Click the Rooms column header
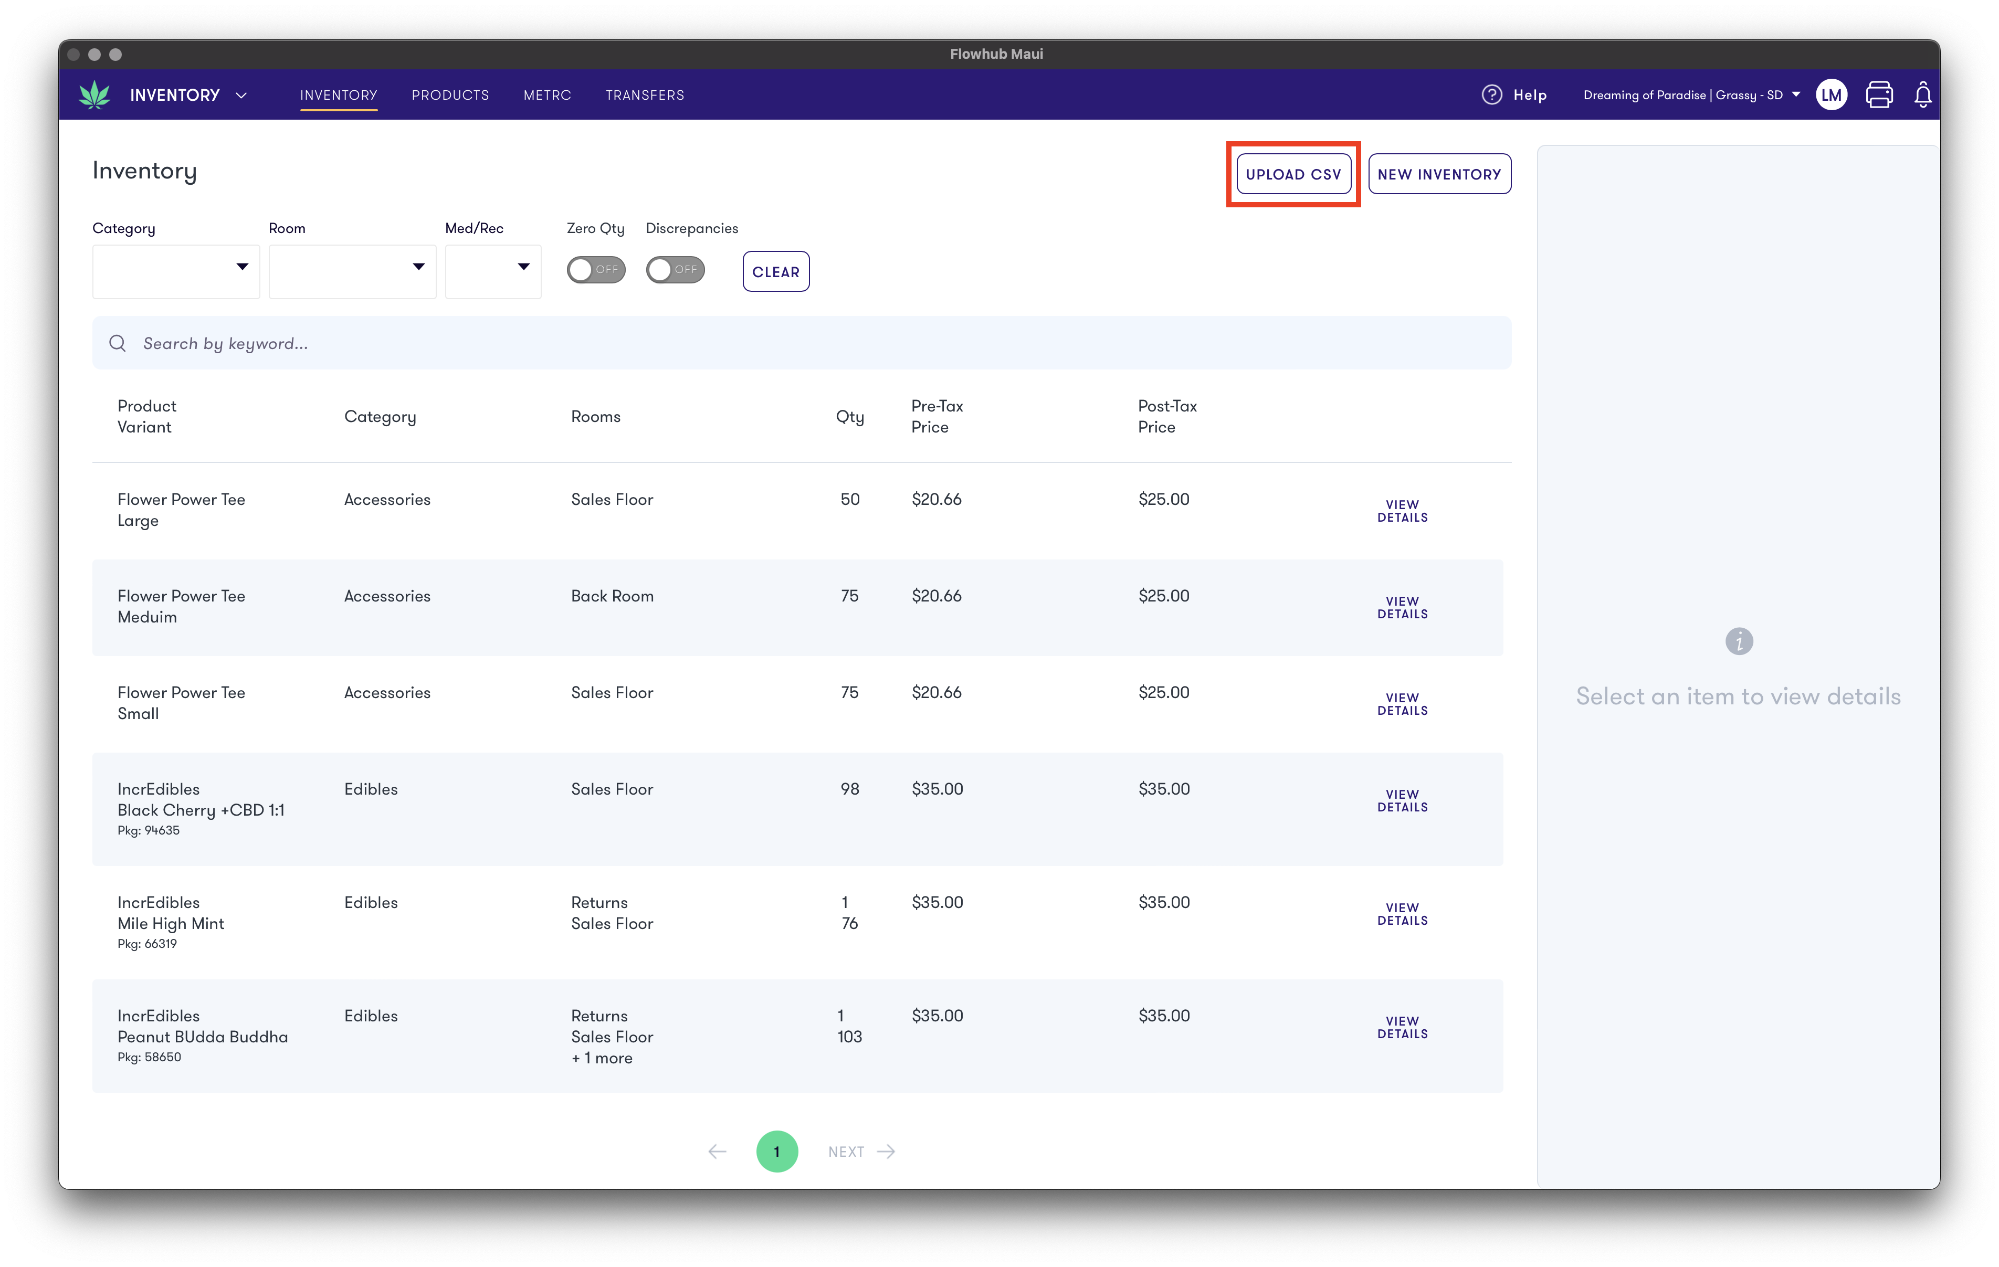 (x=595, y=417)
